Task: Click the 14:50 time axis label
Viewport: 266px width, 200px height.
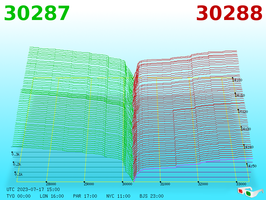Action: 252,166
